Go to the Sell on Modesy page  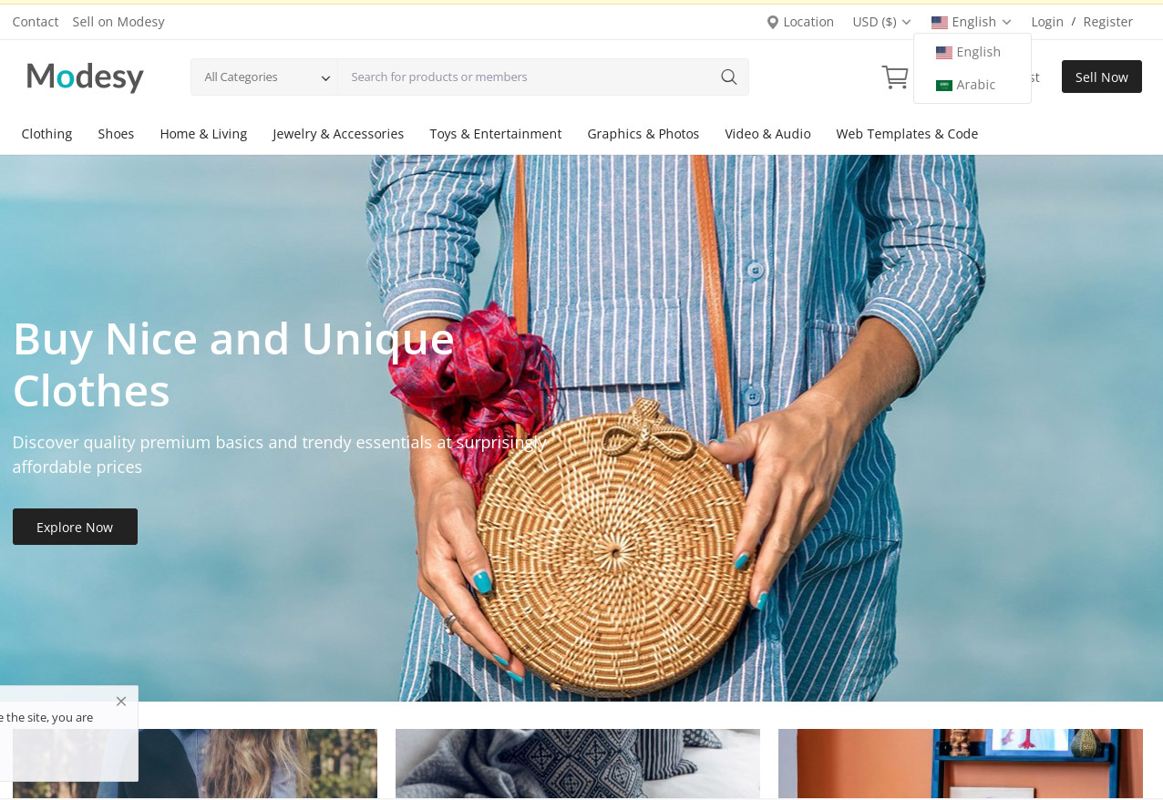pos(118,22)
